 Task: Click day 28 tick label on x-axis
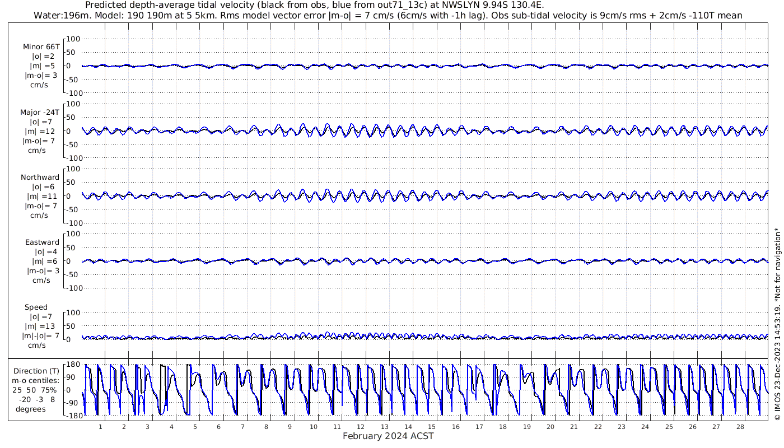(x=740, y=427)
